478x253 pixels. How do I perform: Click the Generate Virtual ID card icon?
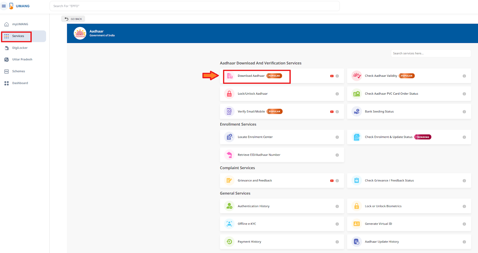(356, 224)
